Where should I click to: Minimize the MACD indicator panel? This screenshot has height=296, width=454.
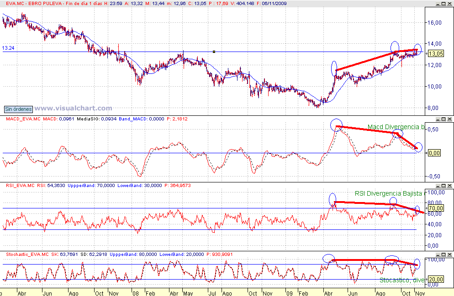pyautogui.click(x=438, y=119)
